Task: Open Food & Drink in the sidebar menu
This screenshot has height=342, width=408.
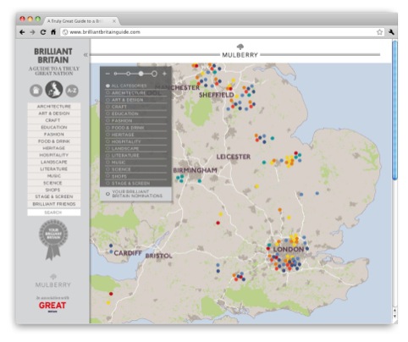Action: point(54,141)
